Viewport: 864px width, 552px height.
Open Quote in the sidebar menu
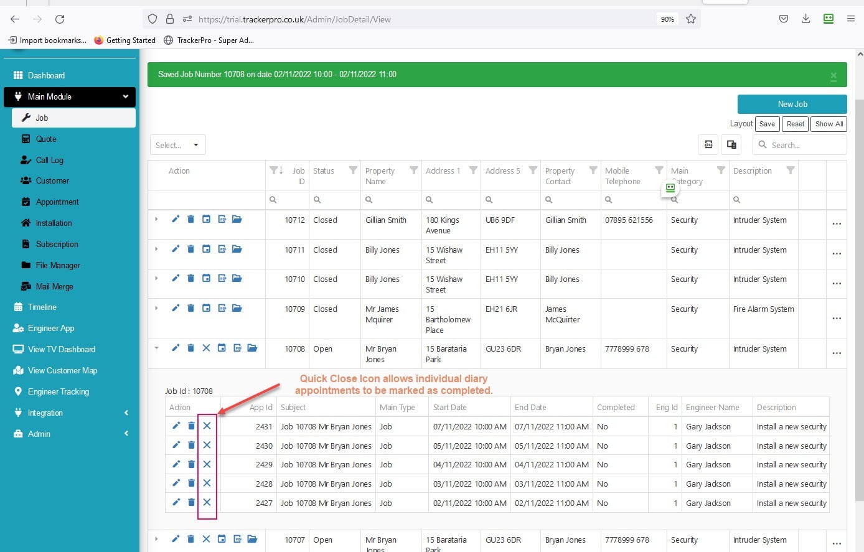click(x=46, y=139)
